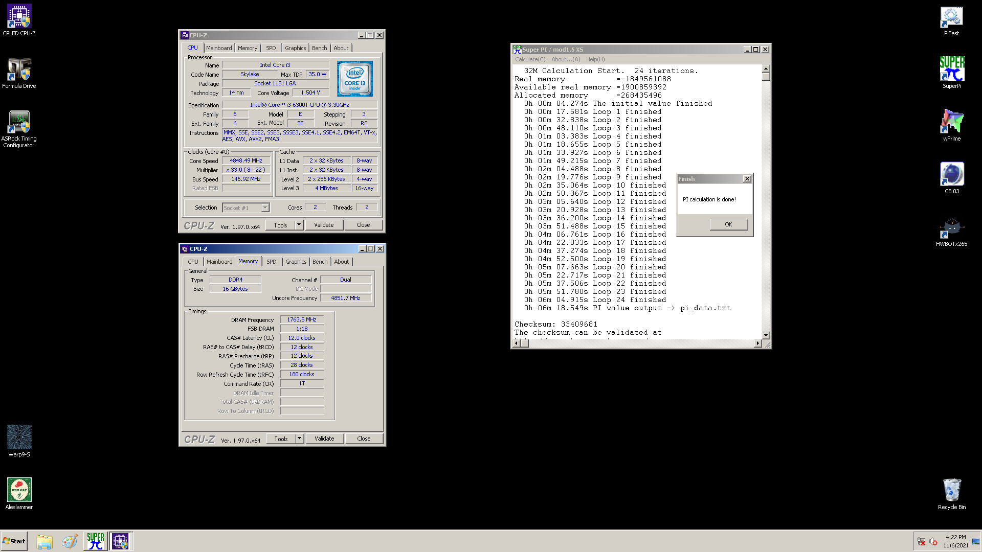Click the Intel Core i3 logo badge
The image size is (982, 552).
pyautogui.click(x=355, y=79)
